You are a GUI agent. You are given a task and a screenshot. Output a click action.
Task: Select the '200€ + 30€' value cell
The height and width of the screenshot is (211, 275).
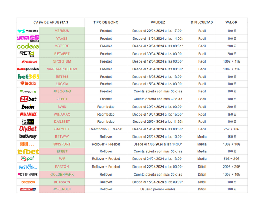pos(231,167)
